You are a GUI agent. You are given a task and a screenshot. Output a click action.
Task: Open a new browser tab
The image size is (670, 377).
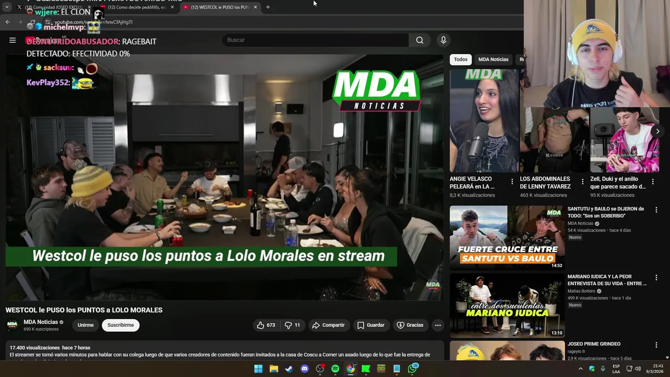(268, 7)
